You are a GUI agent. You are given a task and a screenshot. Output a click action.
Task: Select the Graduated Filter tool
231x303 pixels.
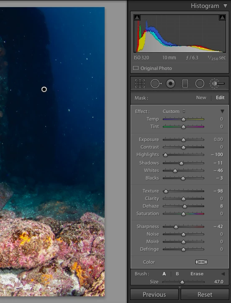pos(185,84)
